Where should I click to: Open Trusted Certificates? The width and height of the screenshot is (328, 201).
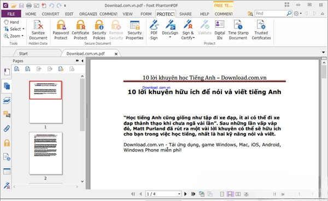[x=261, y=30]
